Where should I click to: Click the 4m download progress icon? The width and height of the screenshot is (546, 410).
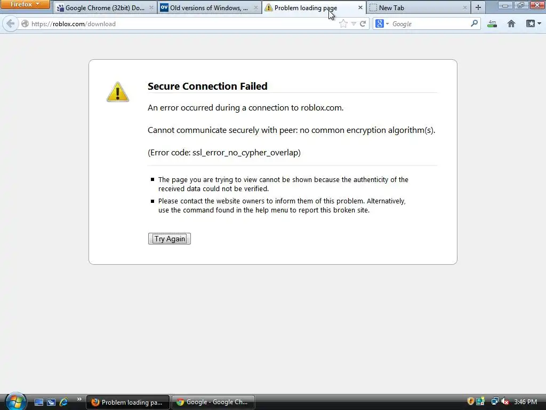492,23
